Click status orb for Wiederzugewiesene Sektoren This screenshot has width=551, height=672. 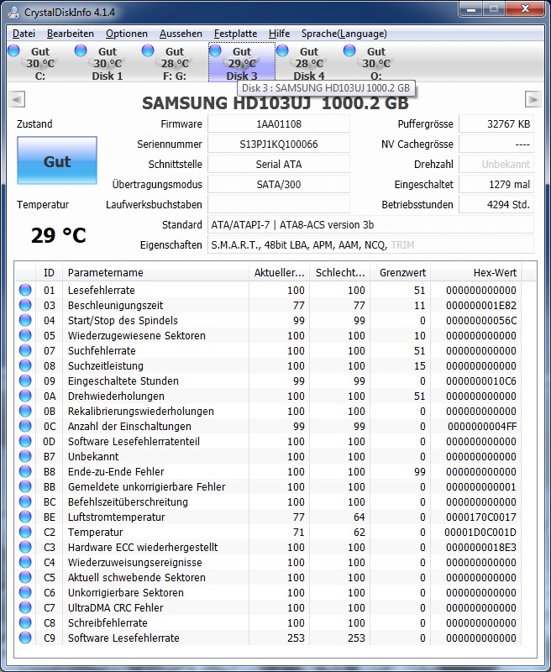pyautogui.click(x=25, y=335)
